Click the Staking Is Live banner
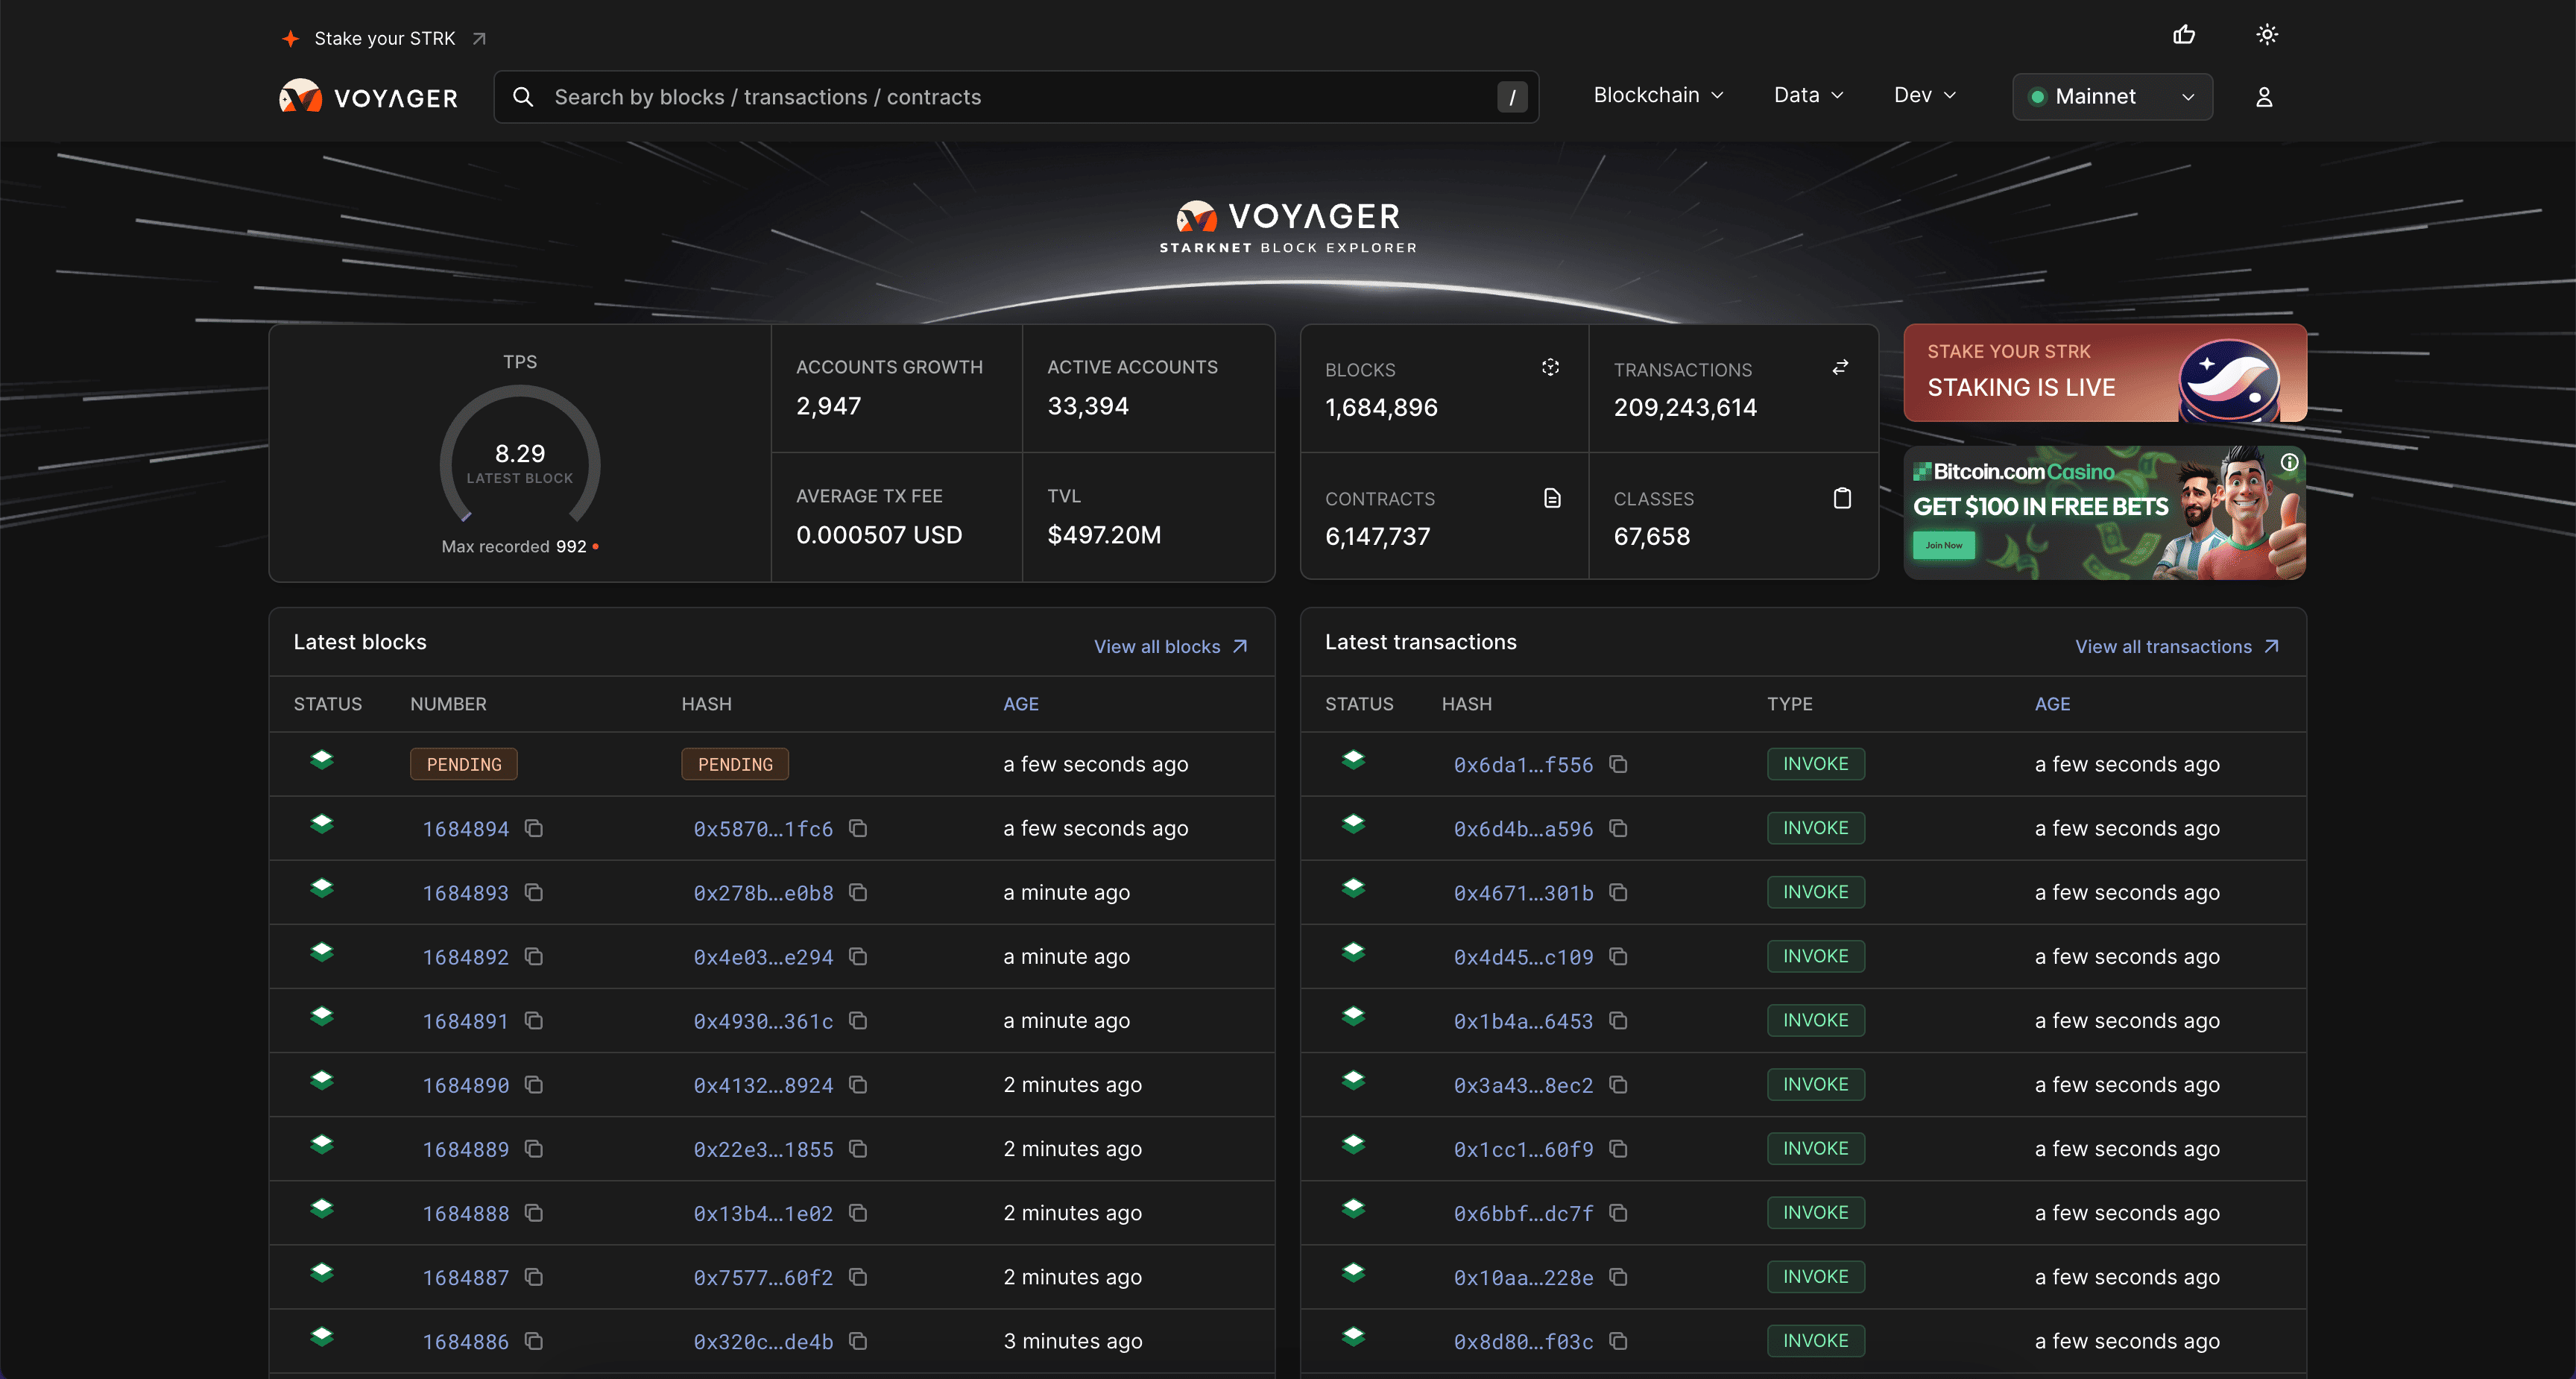The height and width of the screenshot is (1379, 2576). [2104, 373]
